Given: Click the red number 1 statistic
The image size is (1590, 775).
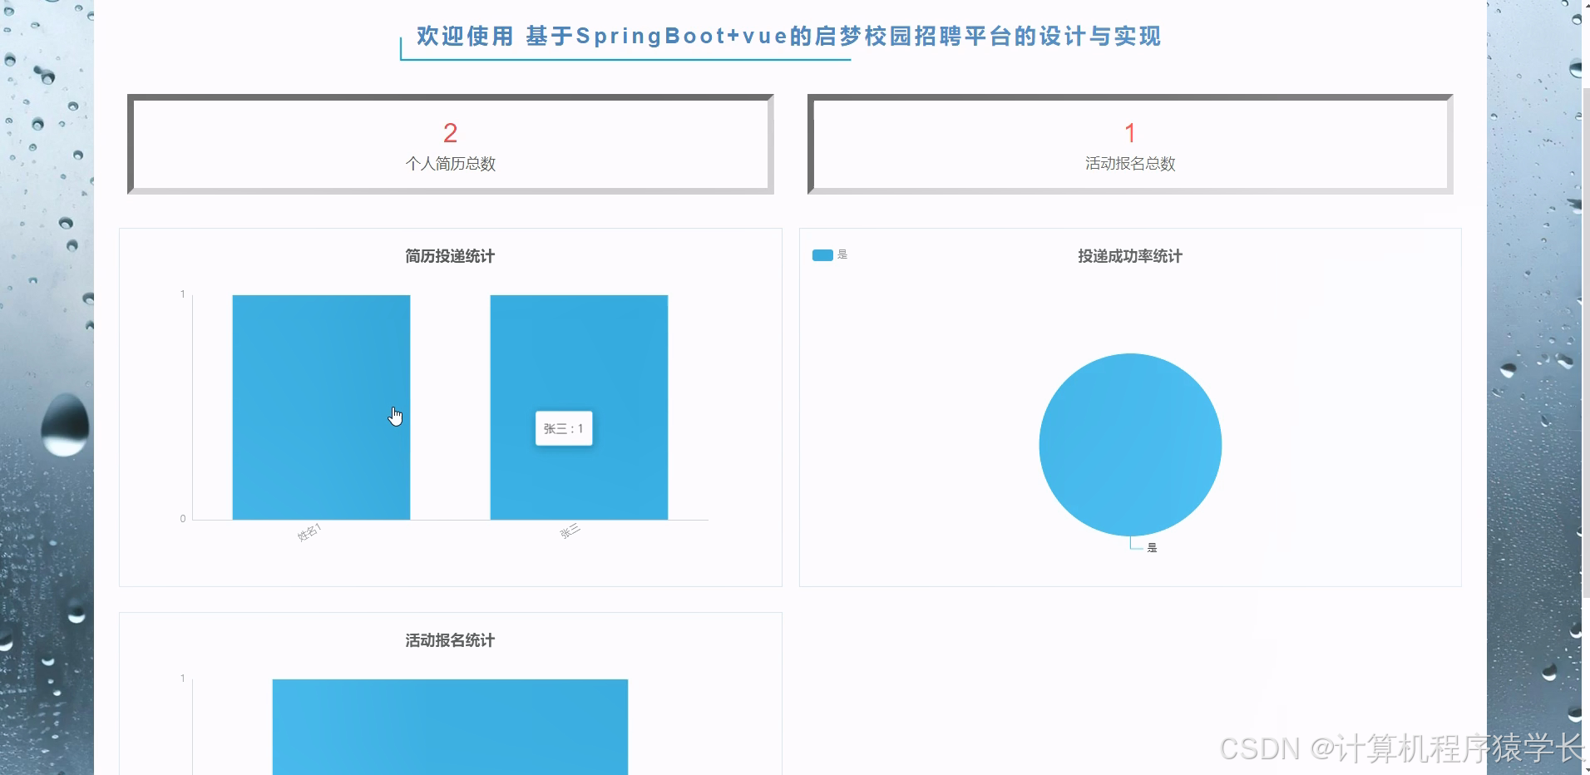Looking at the screenshot, I should (x=1129, y=131).
